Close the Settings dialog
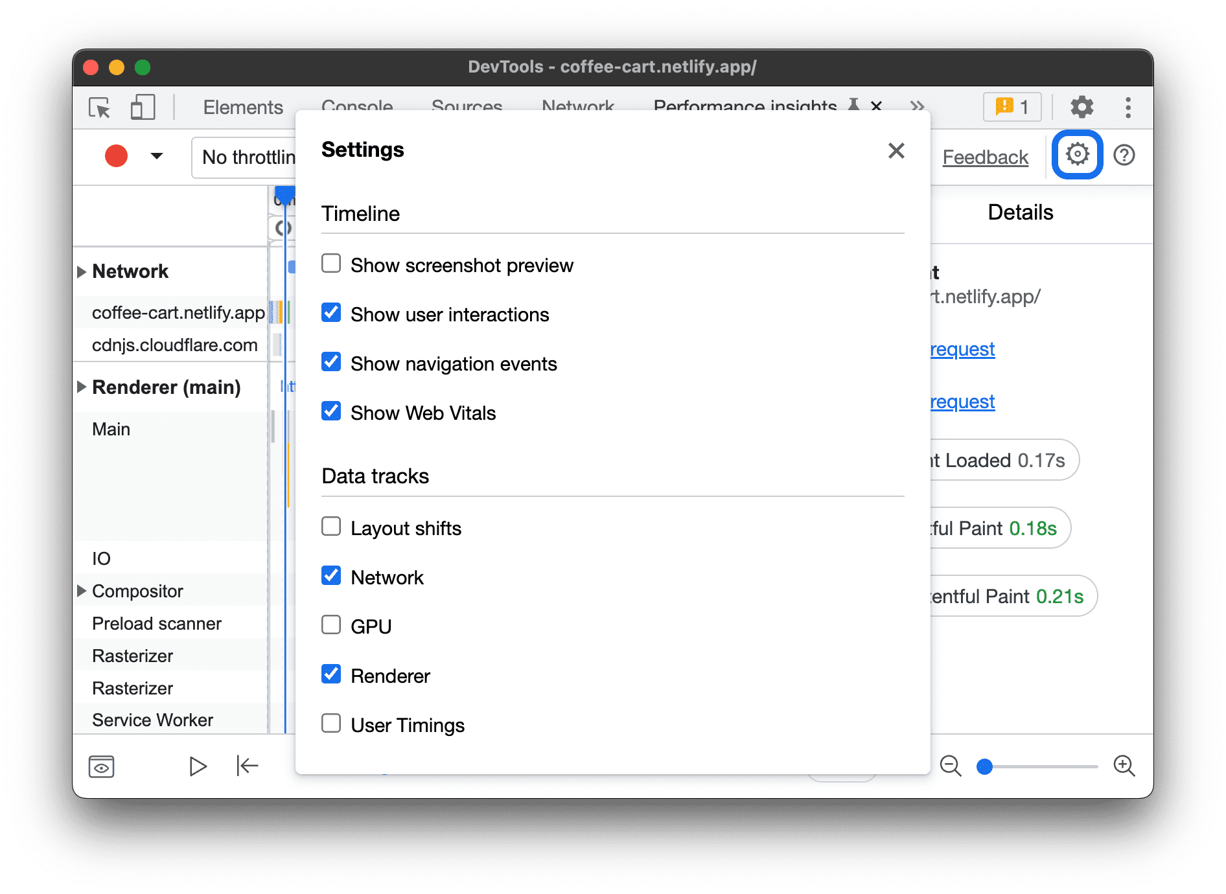This screenshot has height=894, width=1226. pyautogui.click(x=896, y=151)
